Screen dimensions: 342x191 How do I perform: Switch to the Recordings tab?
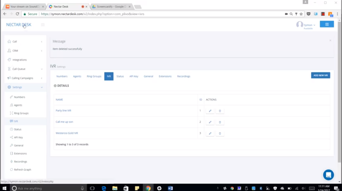[x=184, y=76]
